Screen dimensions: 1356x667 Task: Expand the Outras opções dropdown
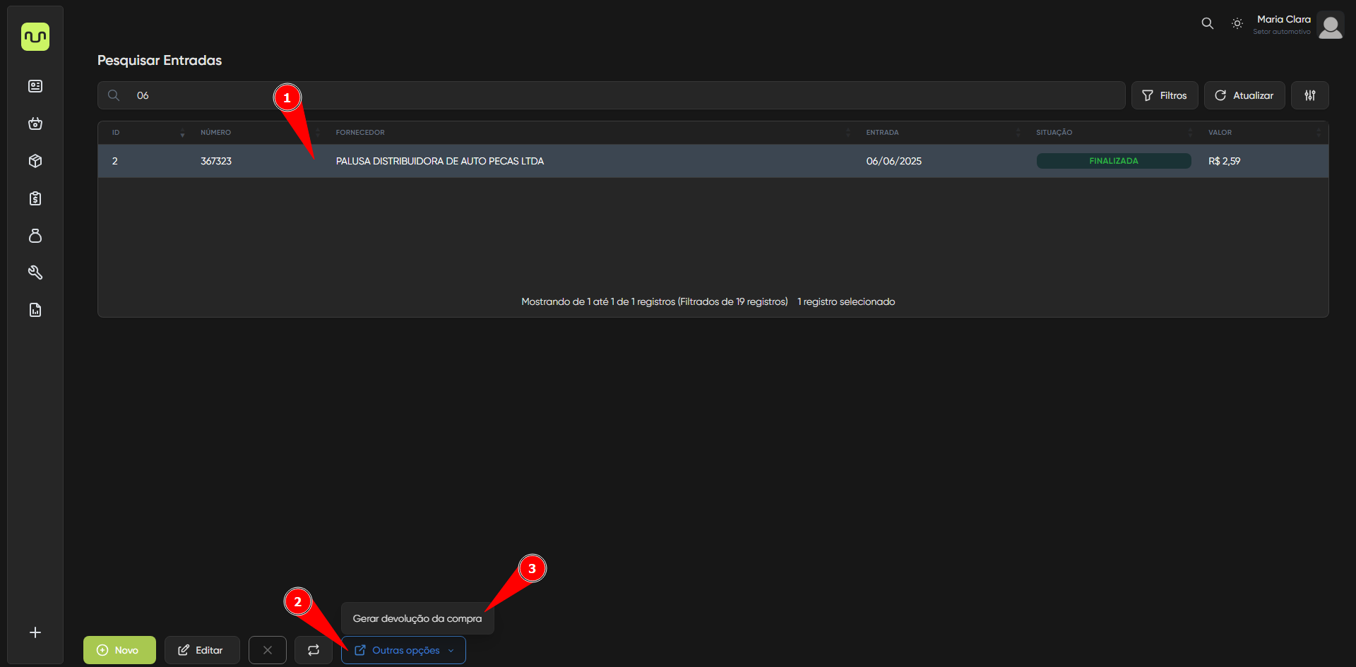pos(403,650)
